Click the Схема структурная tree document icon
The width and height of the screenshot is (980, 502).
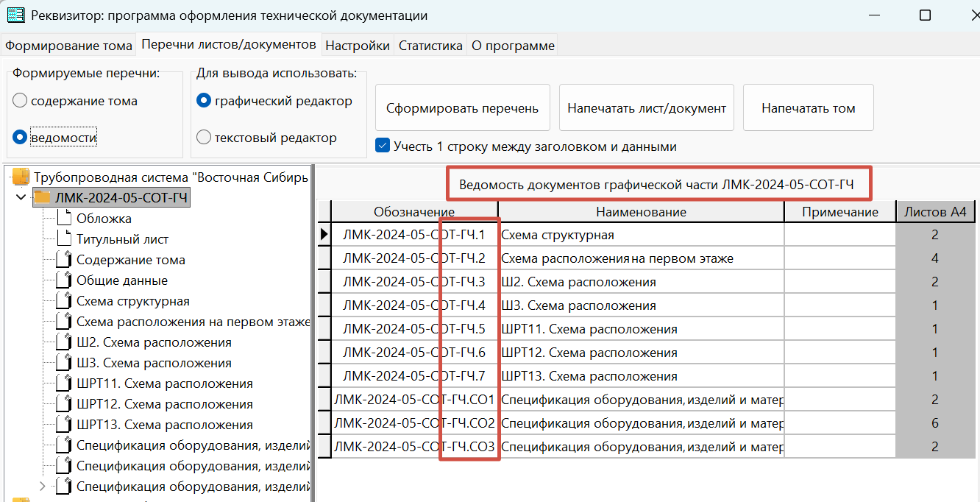click(64, 300)
